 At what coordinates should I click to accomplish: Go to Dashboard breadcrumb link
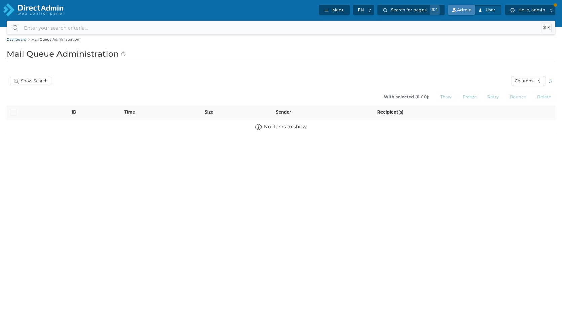(16, 40)
